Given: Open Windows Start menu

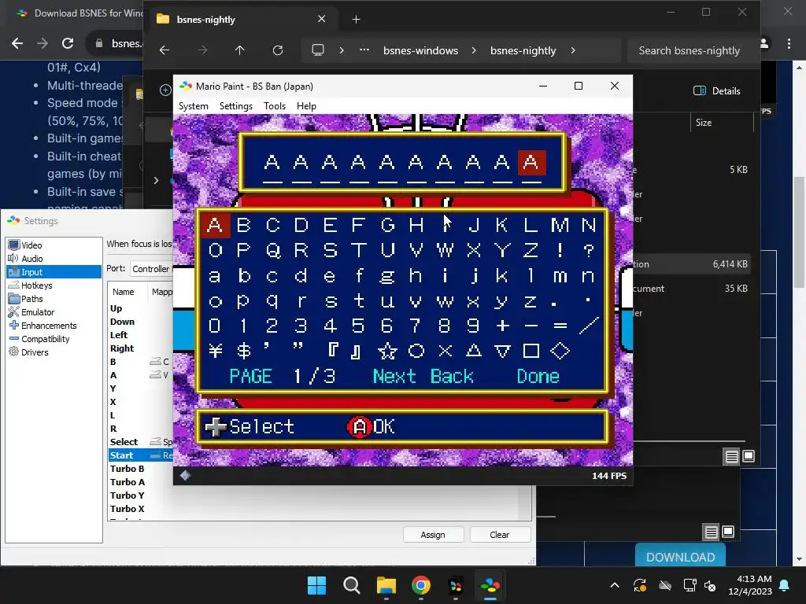Looking at the screenshot, I should pyautogui.click(x=316, y=585).
